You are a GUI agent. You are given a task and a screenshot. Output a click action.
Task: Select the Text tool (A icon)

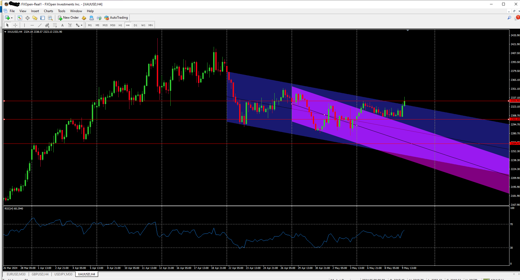(x=63, y=25)
